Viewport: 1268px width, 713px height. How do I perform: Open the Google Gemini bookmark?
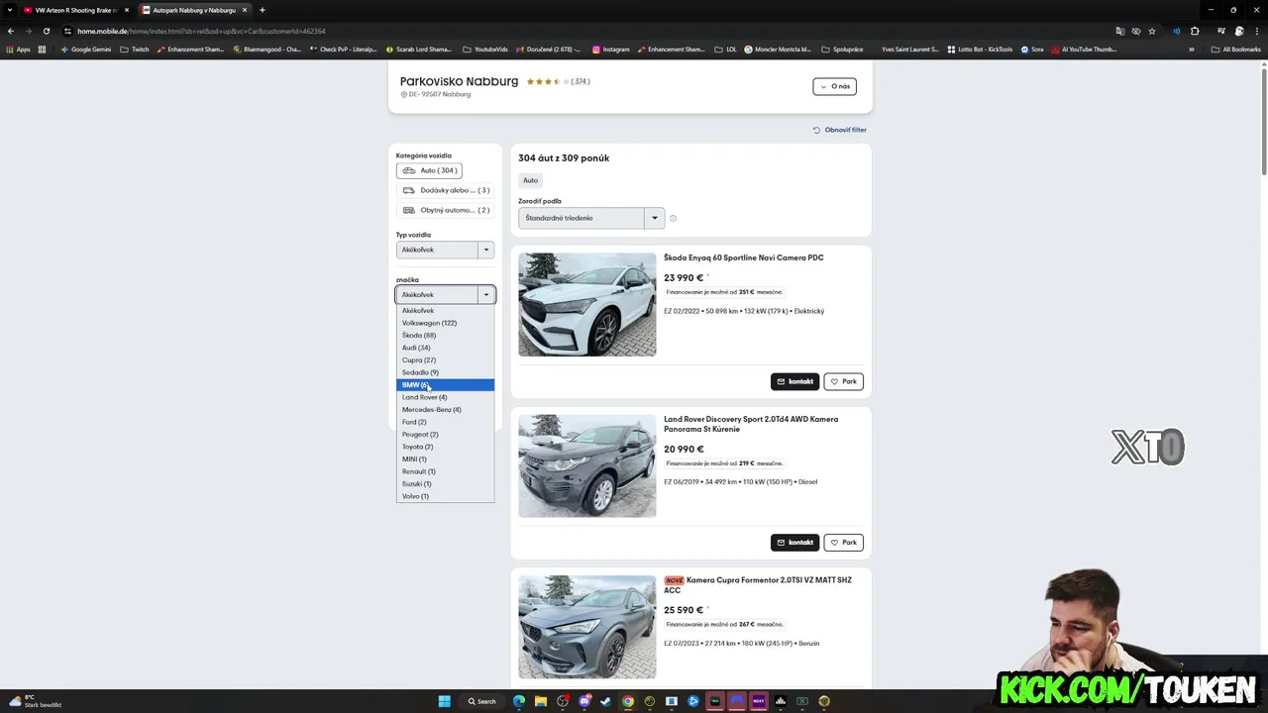85,50
